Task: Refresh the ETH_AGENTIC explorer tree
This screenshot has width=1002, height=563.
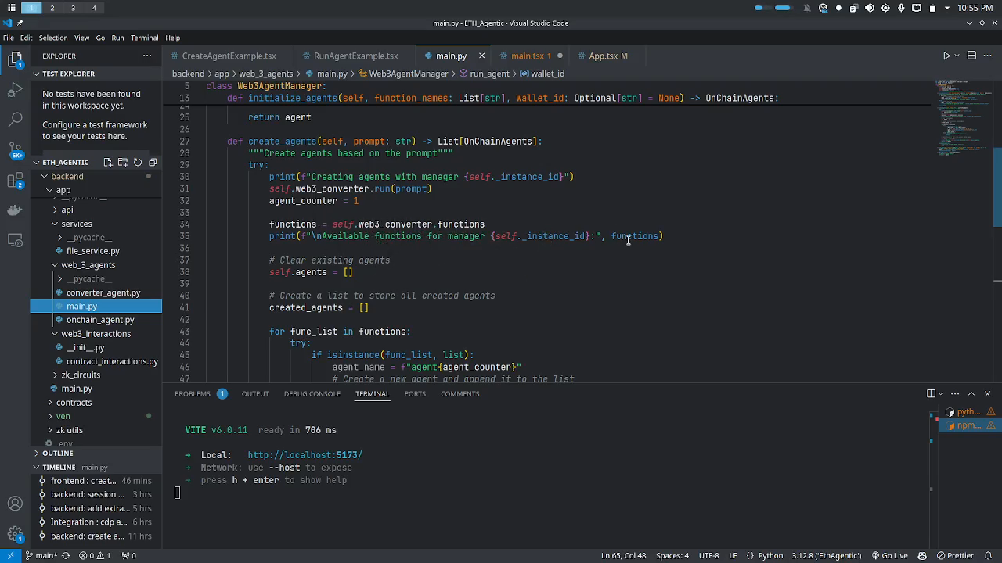Action: [138, 162]
